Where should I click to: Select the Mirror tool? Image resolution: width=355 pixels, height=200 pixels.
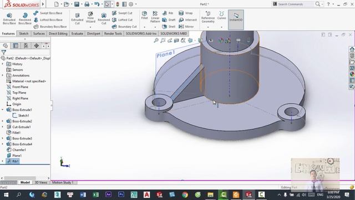click(x=186, y=27)
